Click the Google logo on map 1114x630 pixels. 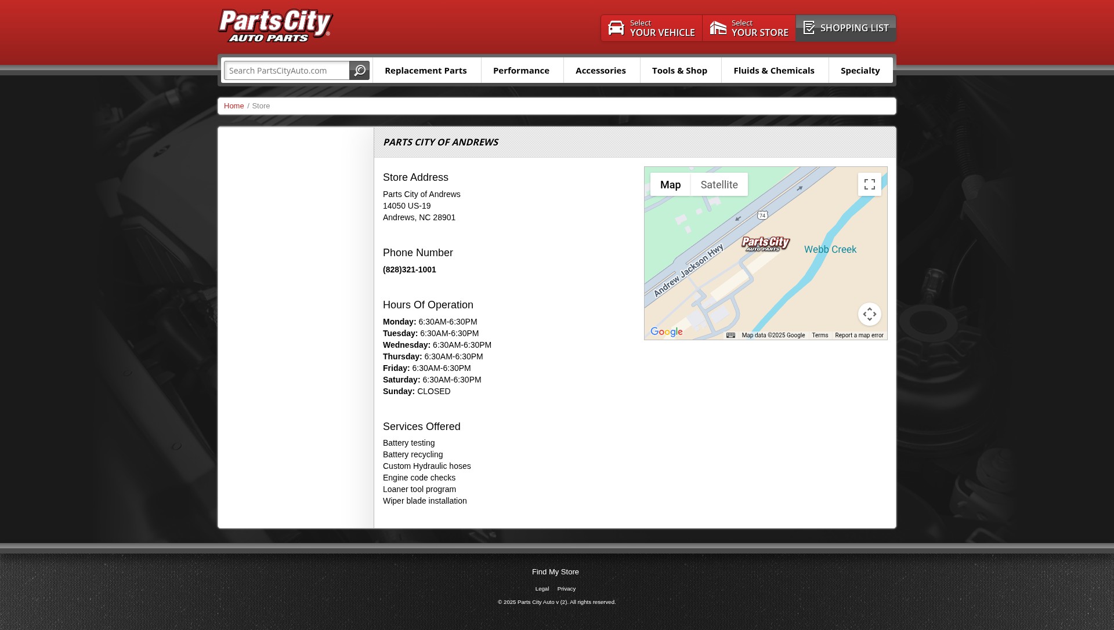666,332
